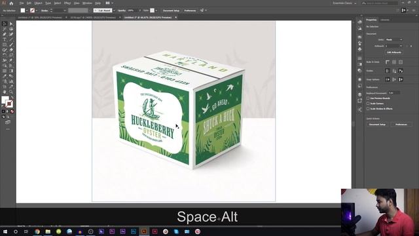
Task: Open the Arrange Documents dropdown
Action: tap(109, 3)
